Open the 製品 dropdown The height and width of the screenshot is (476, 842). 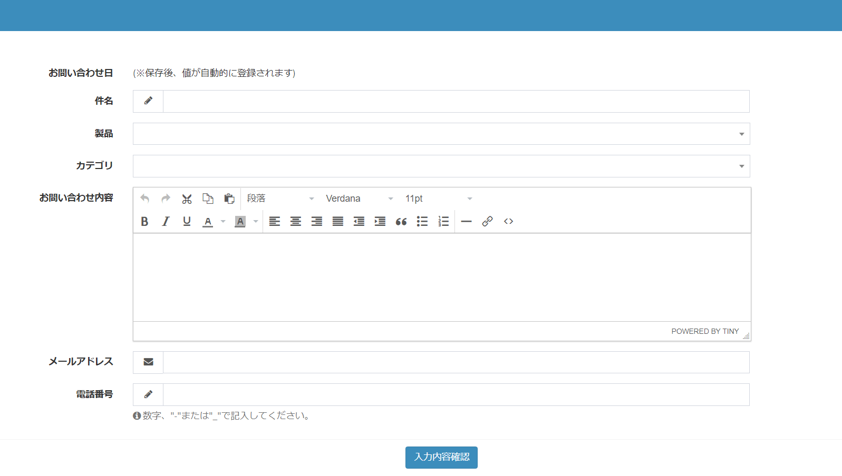pos(441,134)
